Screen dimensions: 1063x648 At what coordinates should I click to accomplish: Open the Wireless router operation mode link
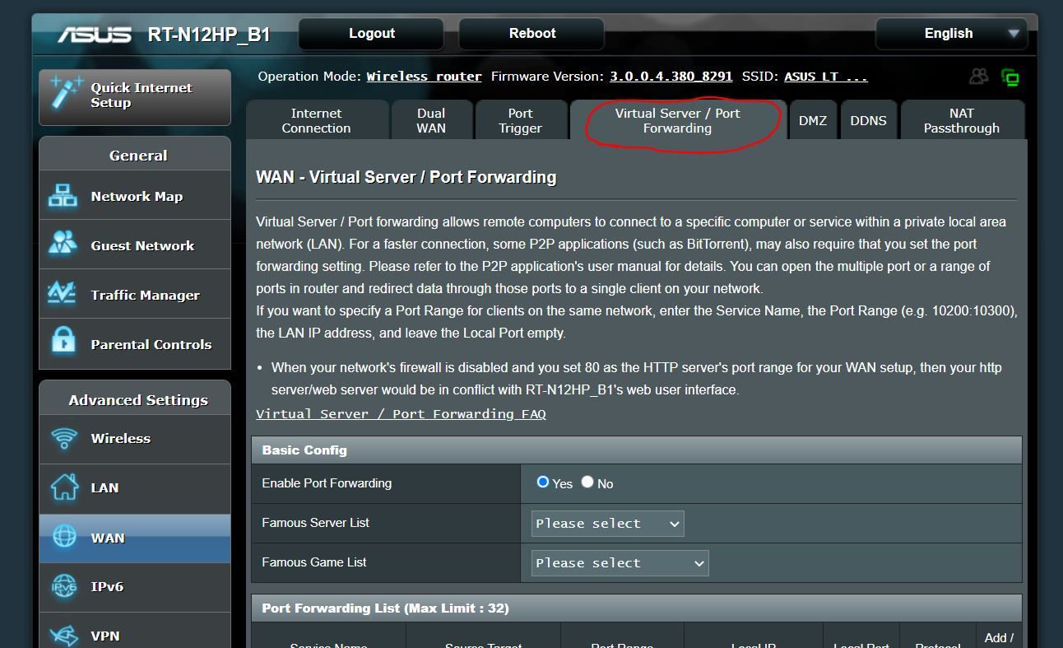pos(424,77)
